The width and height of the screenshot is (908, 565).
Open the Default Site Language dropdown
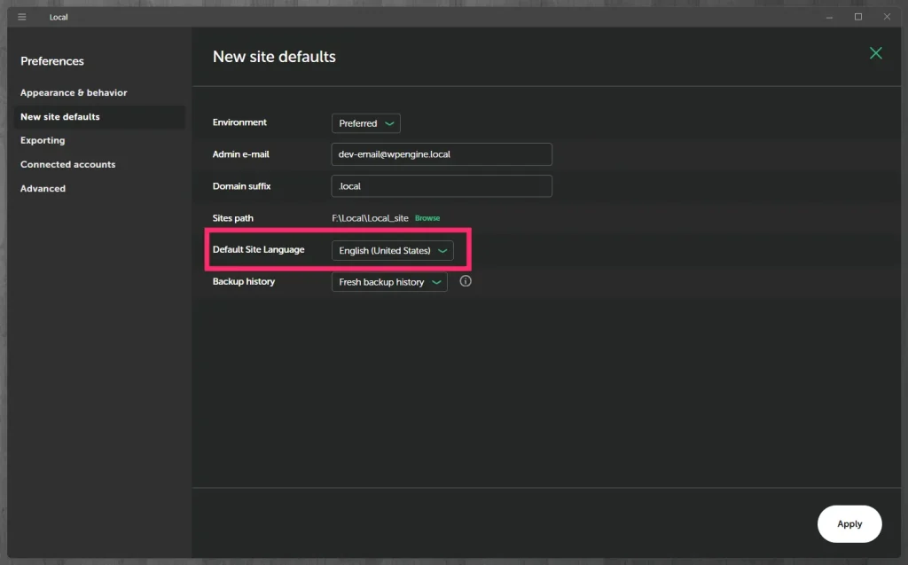pos(392,250)
